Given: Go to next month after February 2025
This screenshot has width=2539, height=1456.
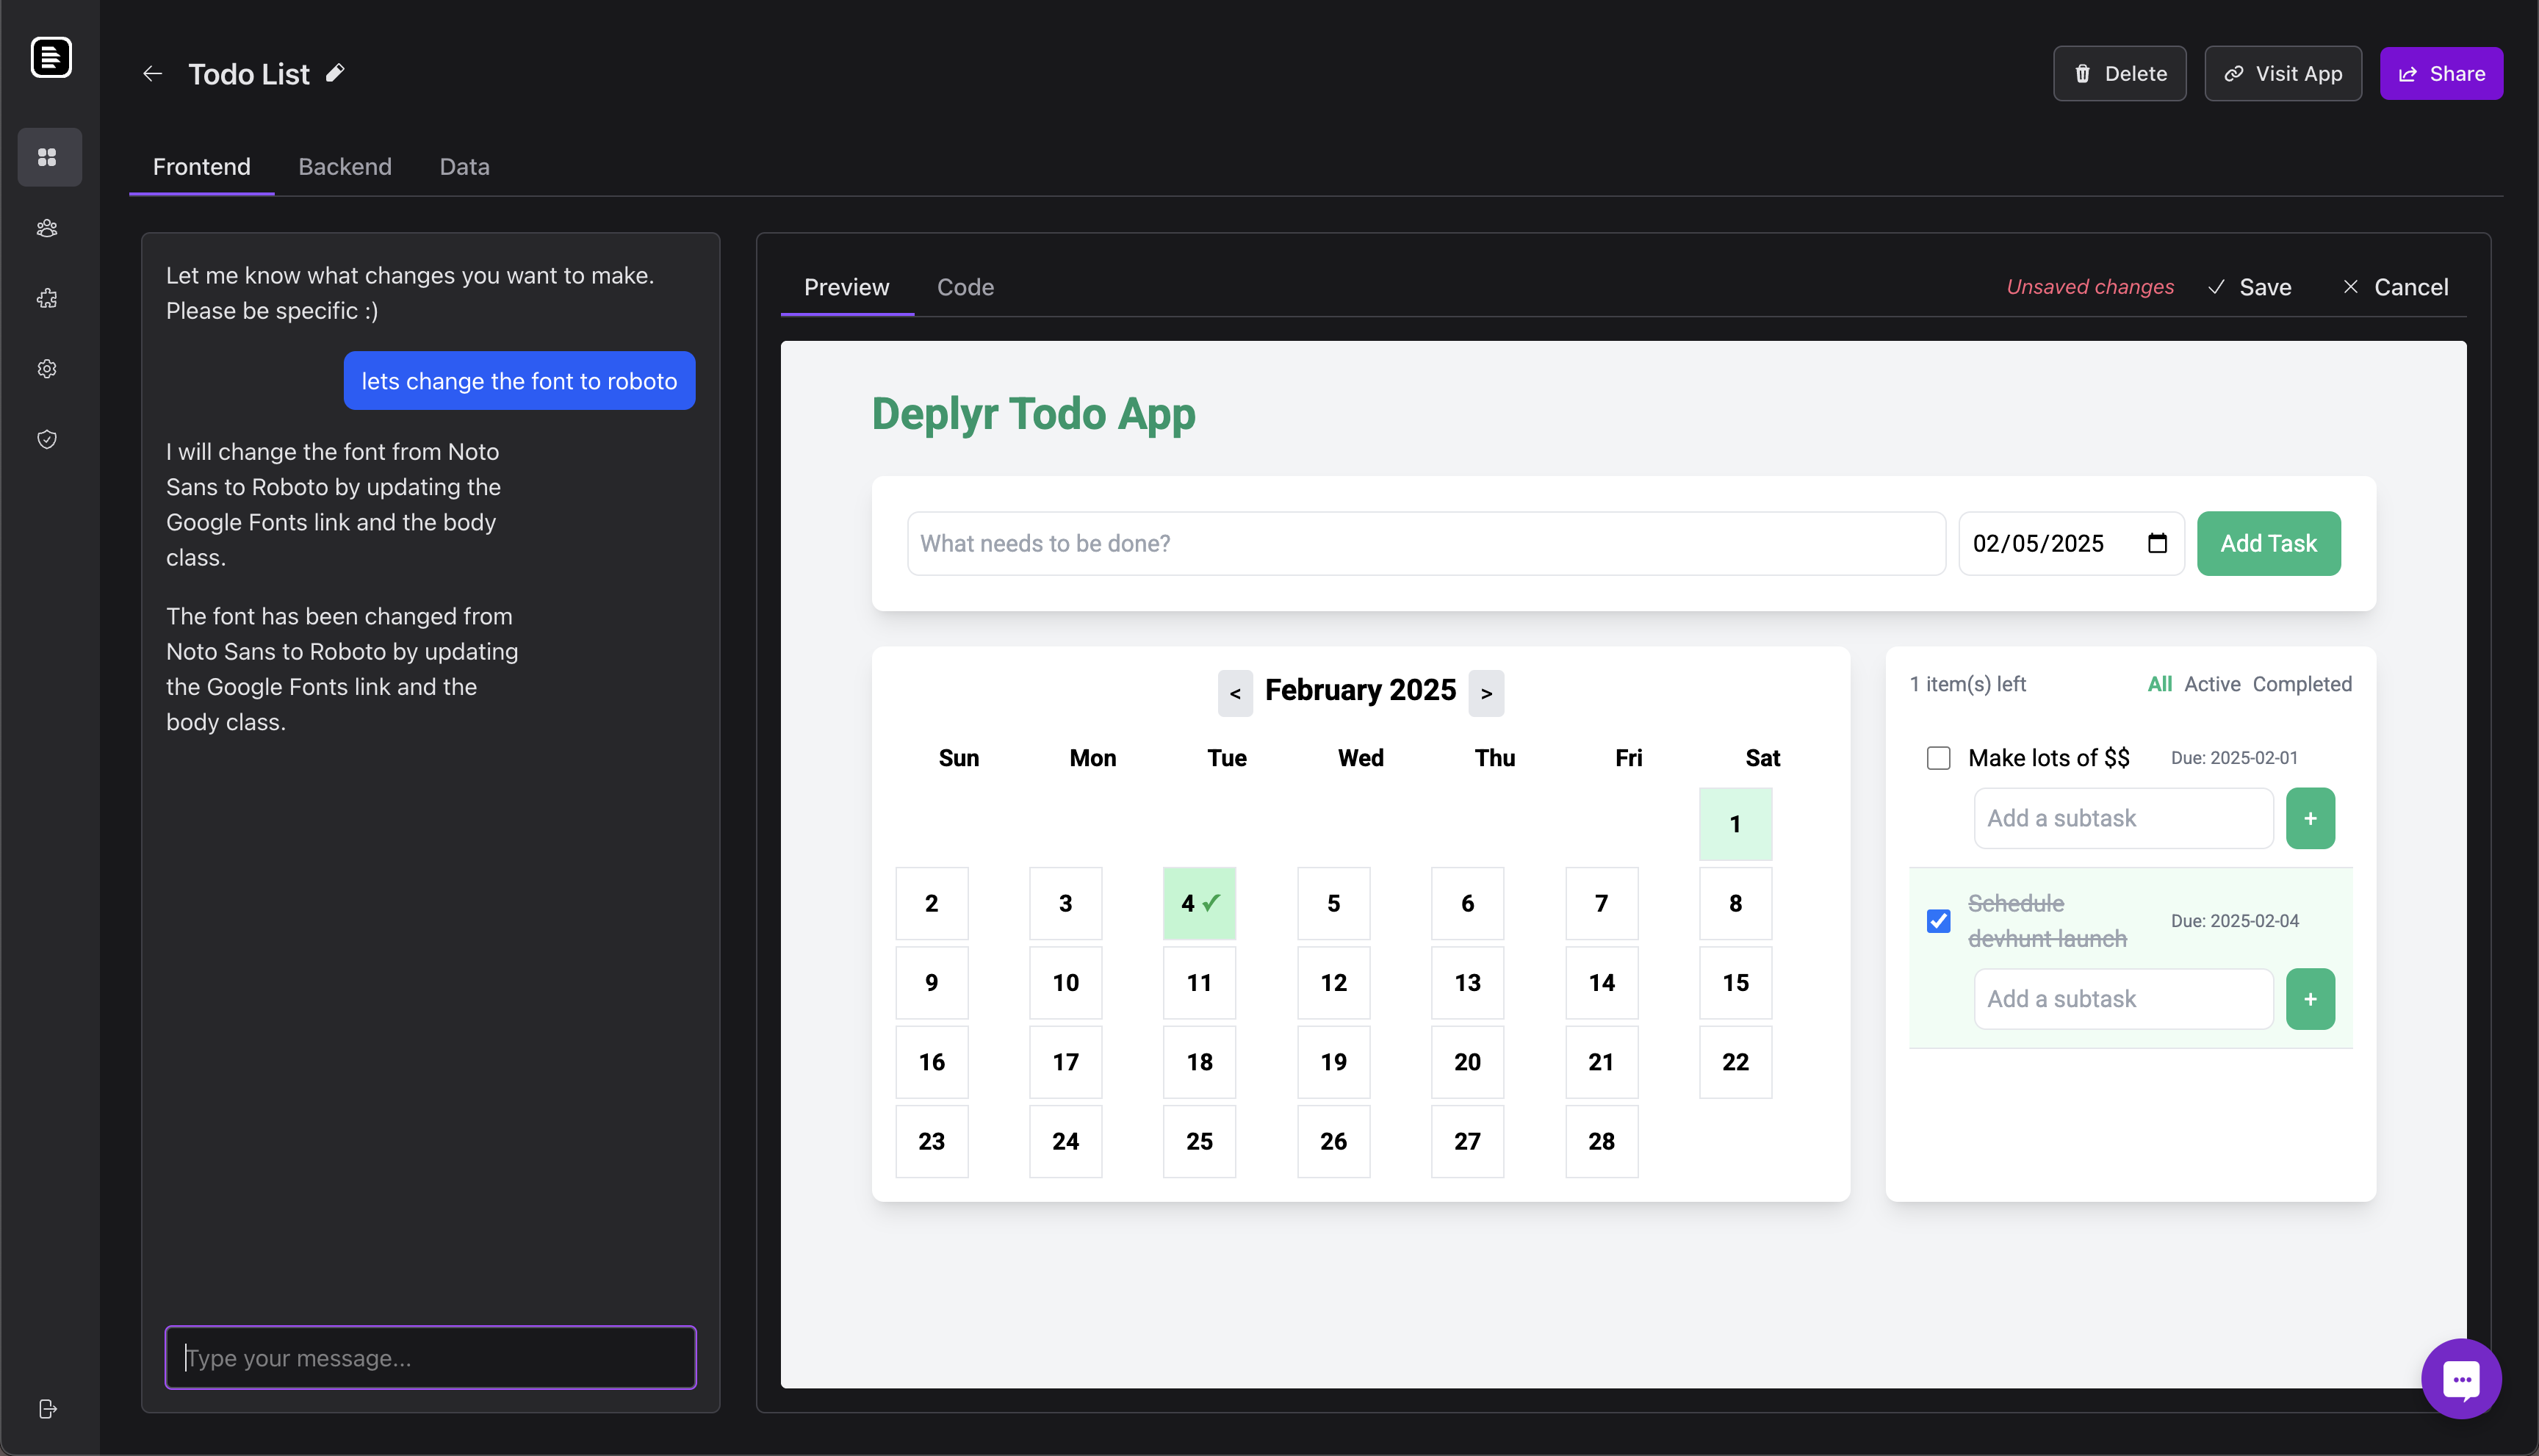Looking at the screenshot, I should pyautogui.click(x=1486, y=693).
